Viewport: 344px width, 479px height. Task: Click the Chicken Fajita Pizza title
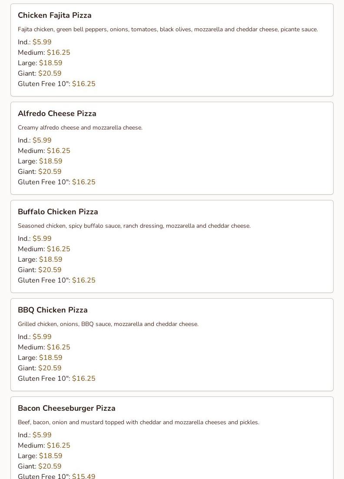55,15
